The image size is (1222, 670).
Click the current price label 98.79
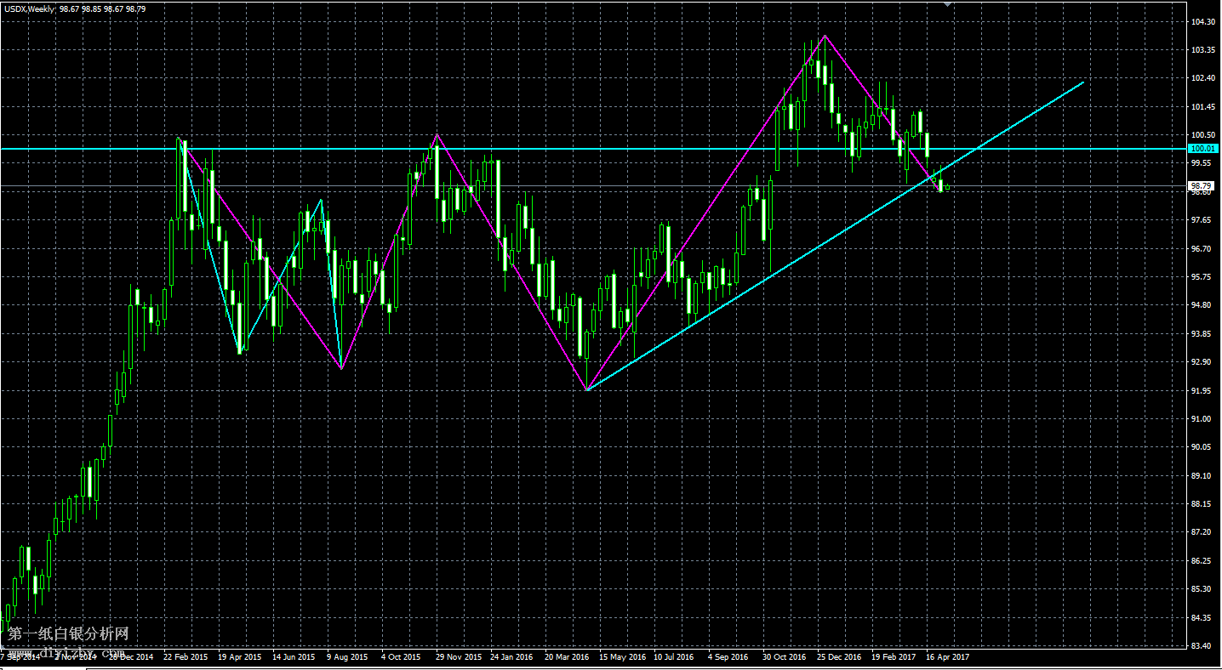(1201, 185)
